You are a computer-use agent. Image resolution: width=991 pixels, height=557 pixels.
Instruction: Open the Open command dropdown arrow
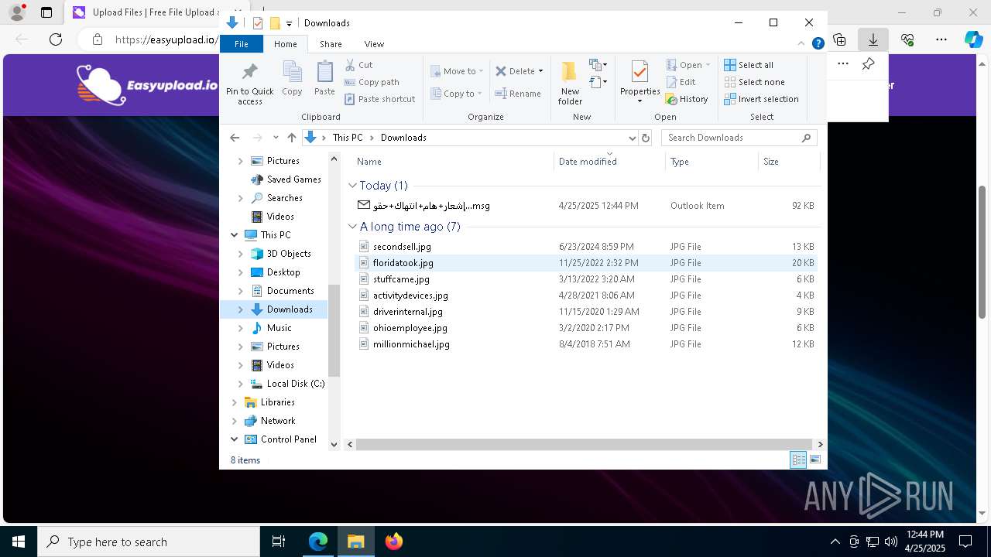click(x=708, y=65)
